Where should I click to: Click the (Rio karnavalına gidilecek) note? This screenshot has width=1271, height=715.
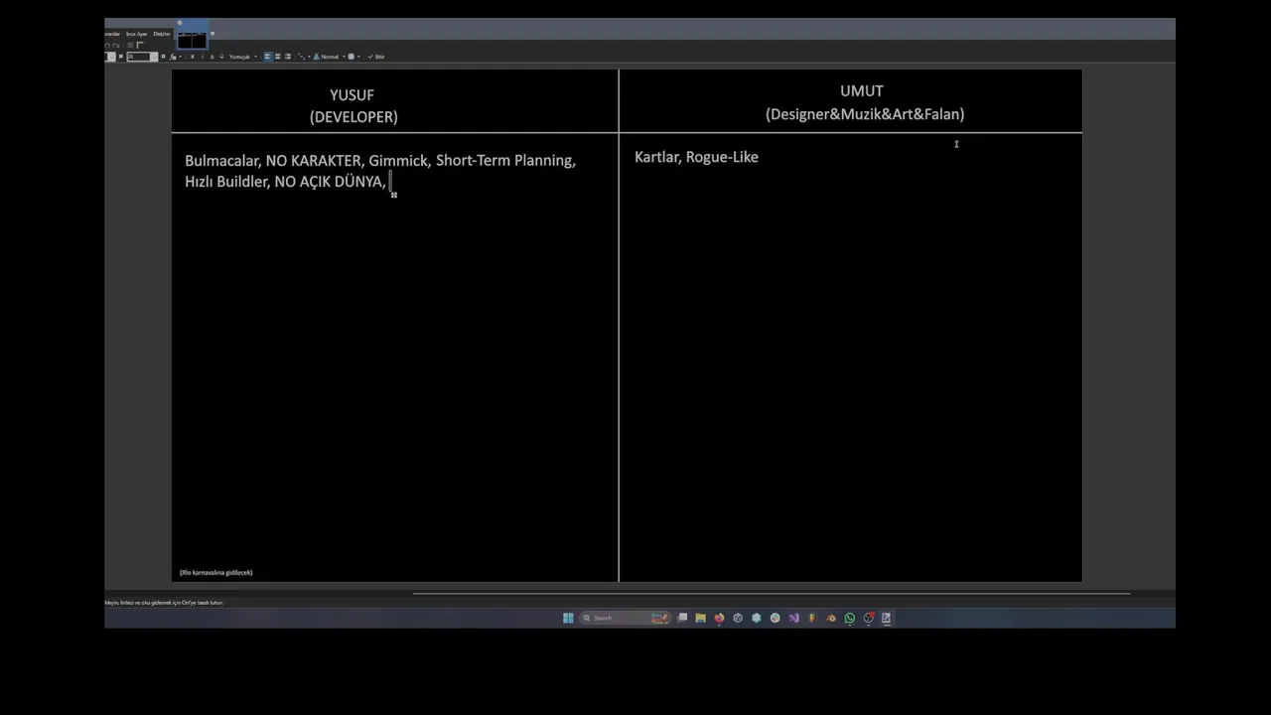tap(215, 573)
